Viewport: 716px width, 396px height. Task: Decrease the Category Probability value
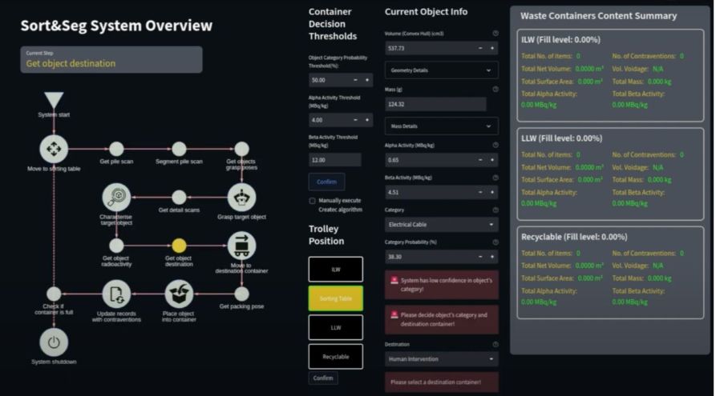(x=480, y=257)
